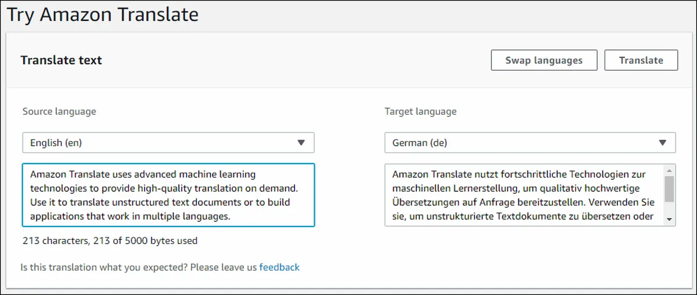Click the Swap languages button
This screenshot has width=697, height=295.
(x=544, y=60)
